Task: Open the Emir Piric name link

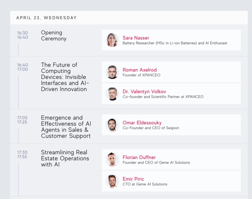Action: 133,179
